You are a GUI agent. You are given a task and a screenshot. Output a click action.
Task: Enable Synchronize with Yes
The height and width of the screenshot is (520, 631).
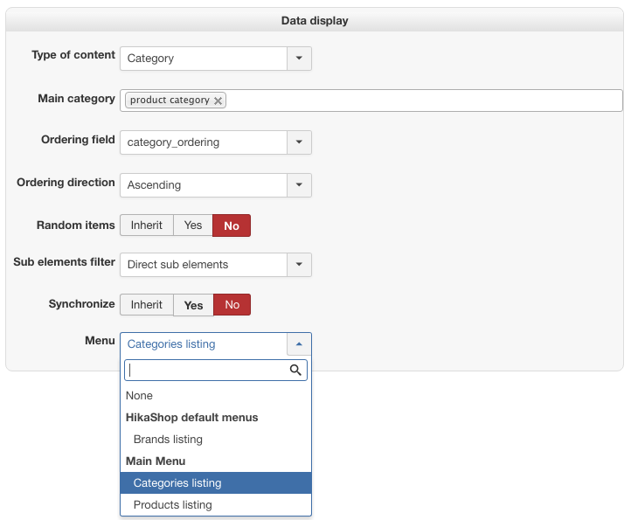click(x=193, y=305)
